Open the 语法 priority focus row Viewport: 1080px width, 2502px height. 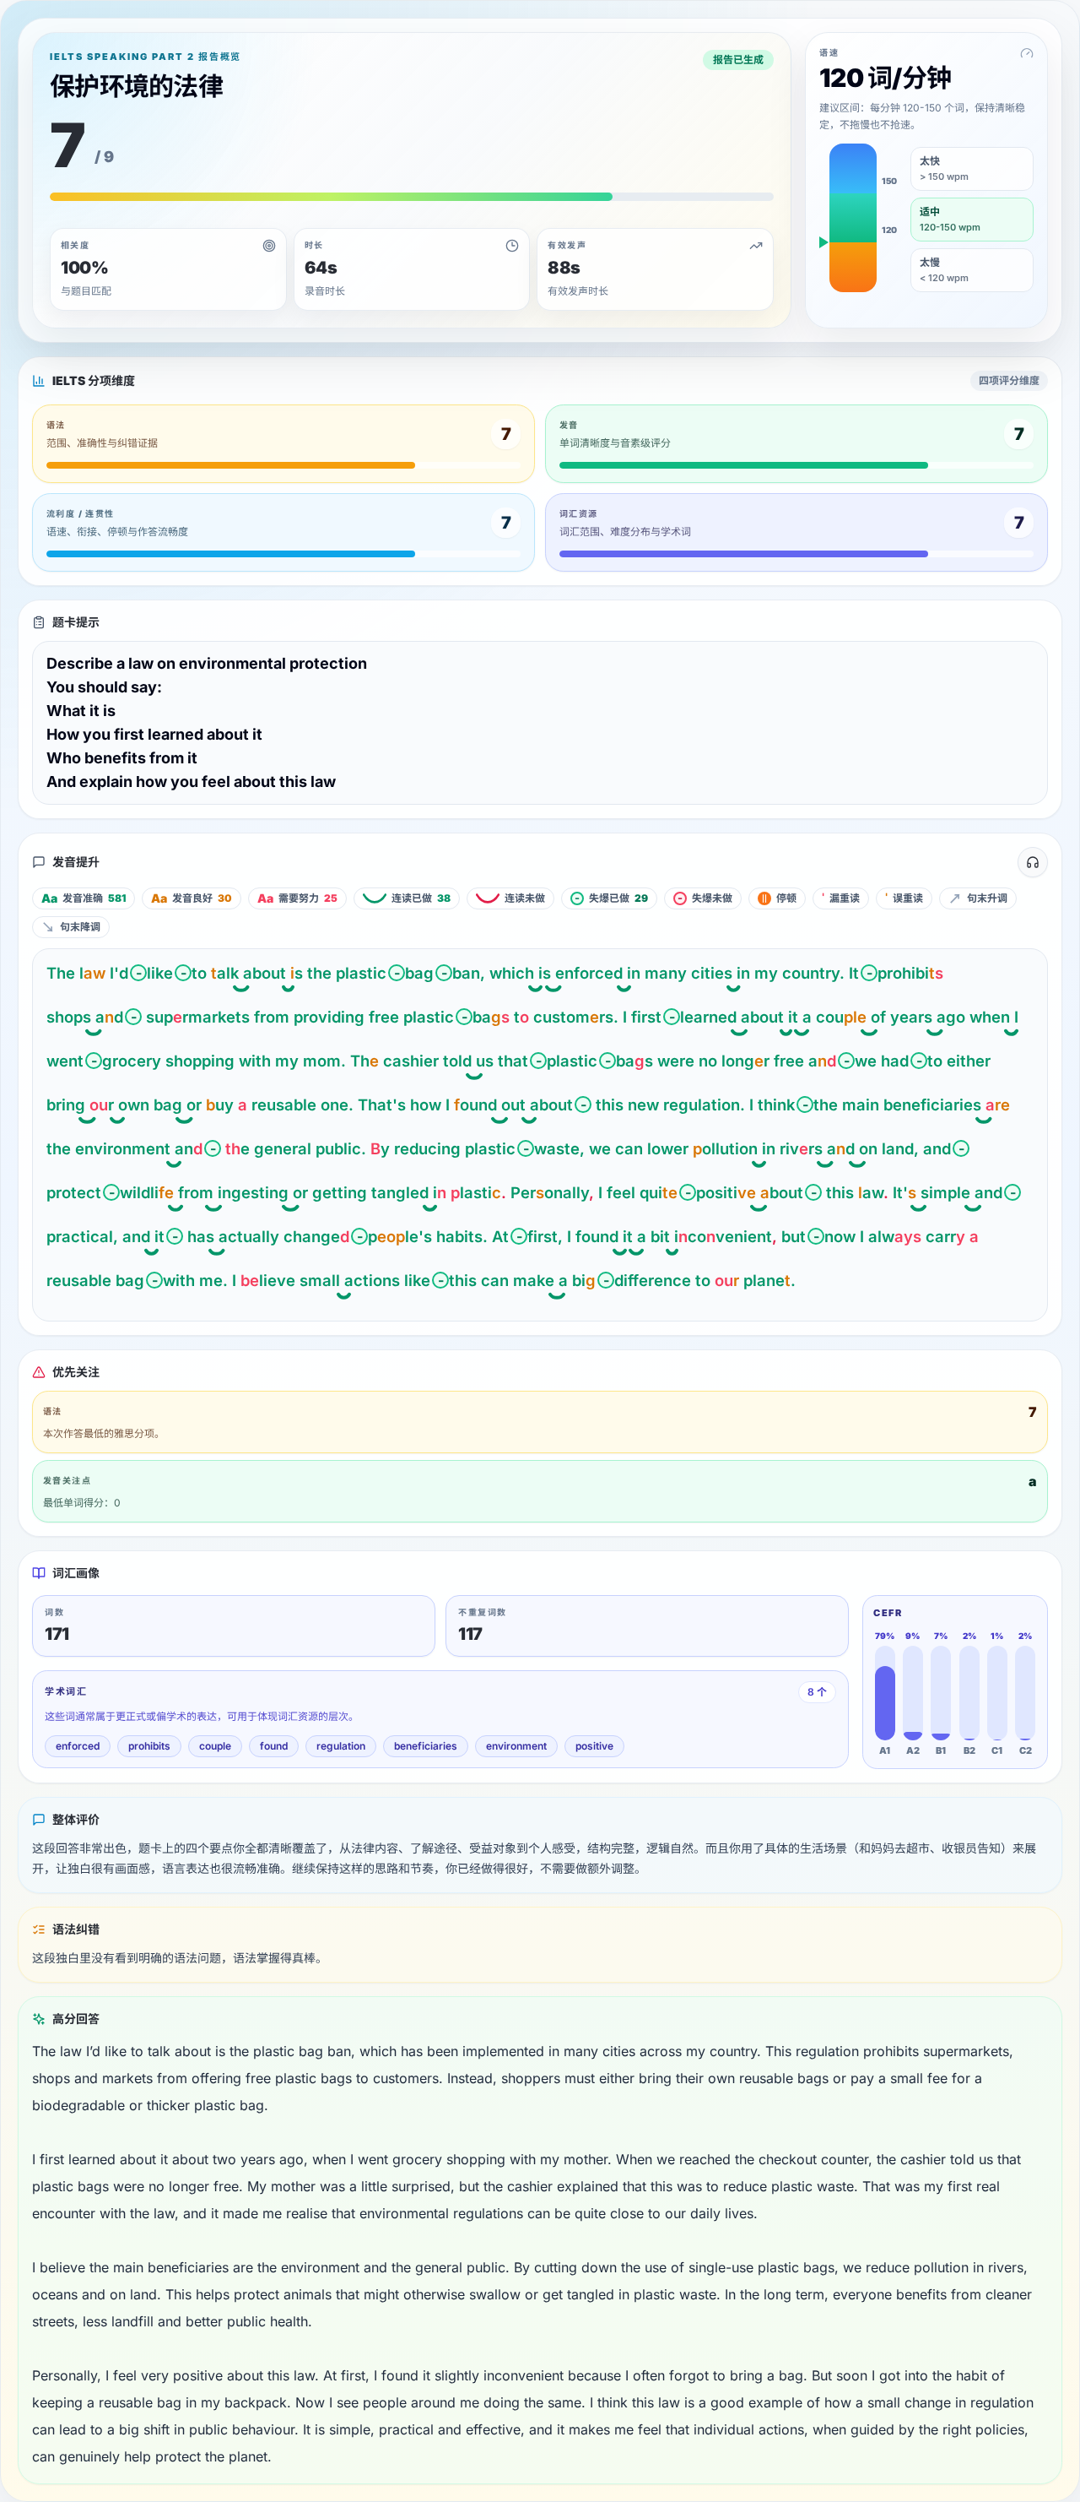coord(539,1422)
